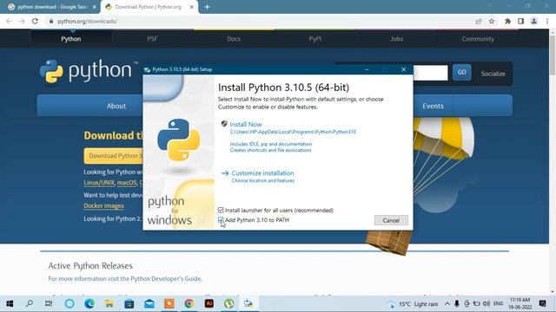
Task: Close the Download Python browser tab
Action: tap(192, 7)
